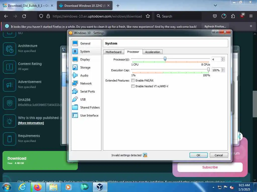
Task: Open a new Firefox tab with plus
Action: [x=118, y=6]
